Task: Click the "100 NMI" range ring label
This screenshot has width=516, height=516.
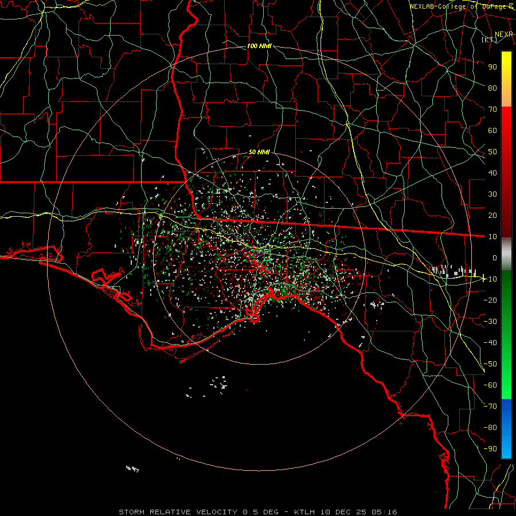Action: coord(259,46)
